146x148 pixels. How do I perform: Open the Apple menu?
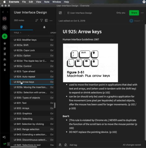point(4,2)
